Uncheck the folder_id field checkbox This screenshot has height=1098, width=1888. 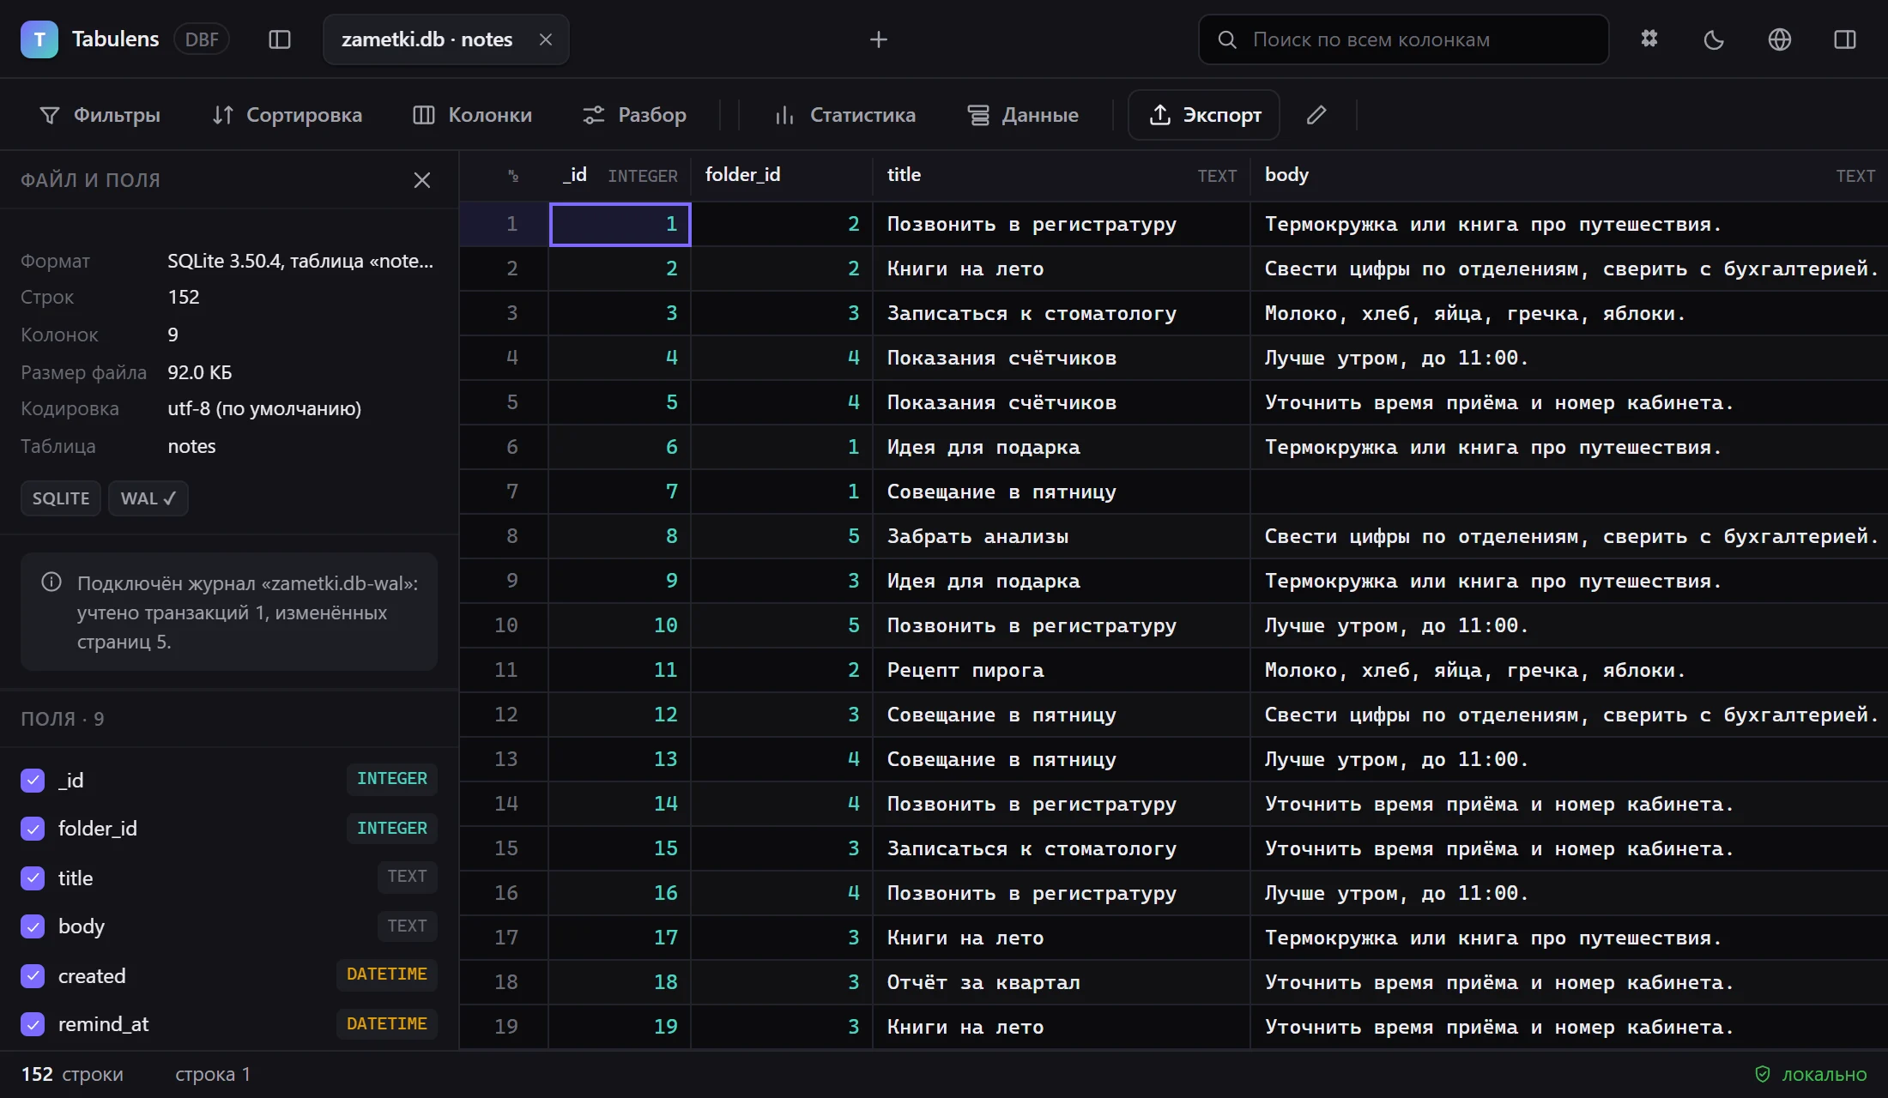tap(33, 829)
